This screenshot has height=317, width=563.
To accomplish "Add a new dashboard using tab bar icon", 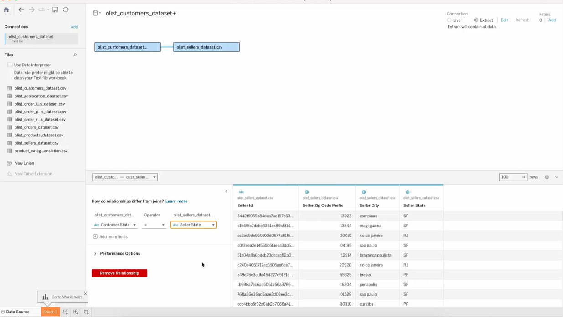I will pyautogui.click(x=76, y=312).
